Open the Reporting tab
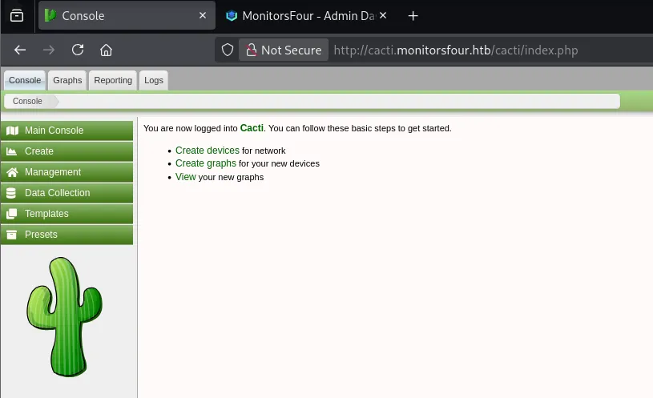The width and height of the screenshot is (653, 398). click(113, 80)
